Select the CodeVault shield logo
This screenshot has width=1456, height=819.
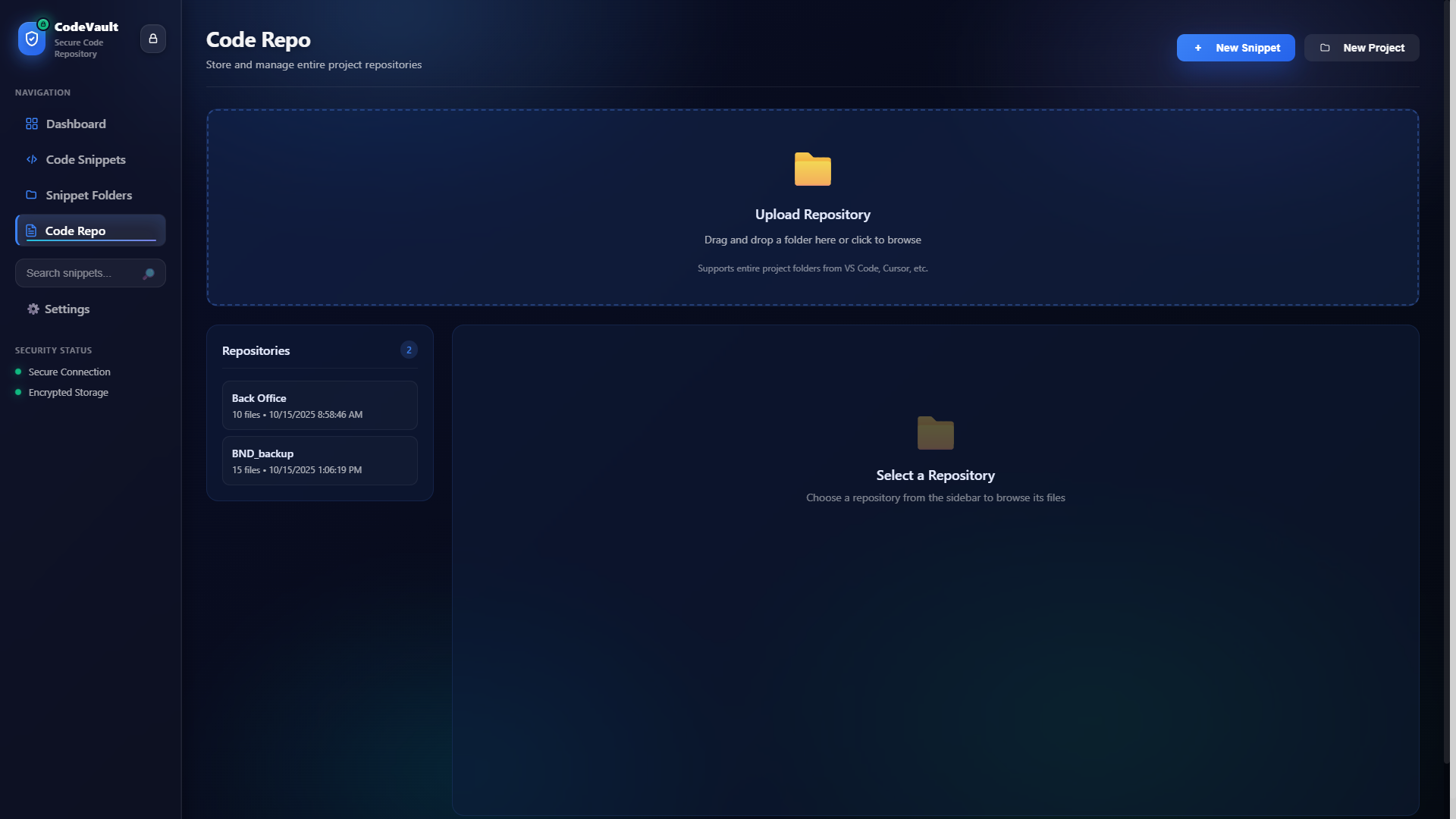(x=31, y=39)
